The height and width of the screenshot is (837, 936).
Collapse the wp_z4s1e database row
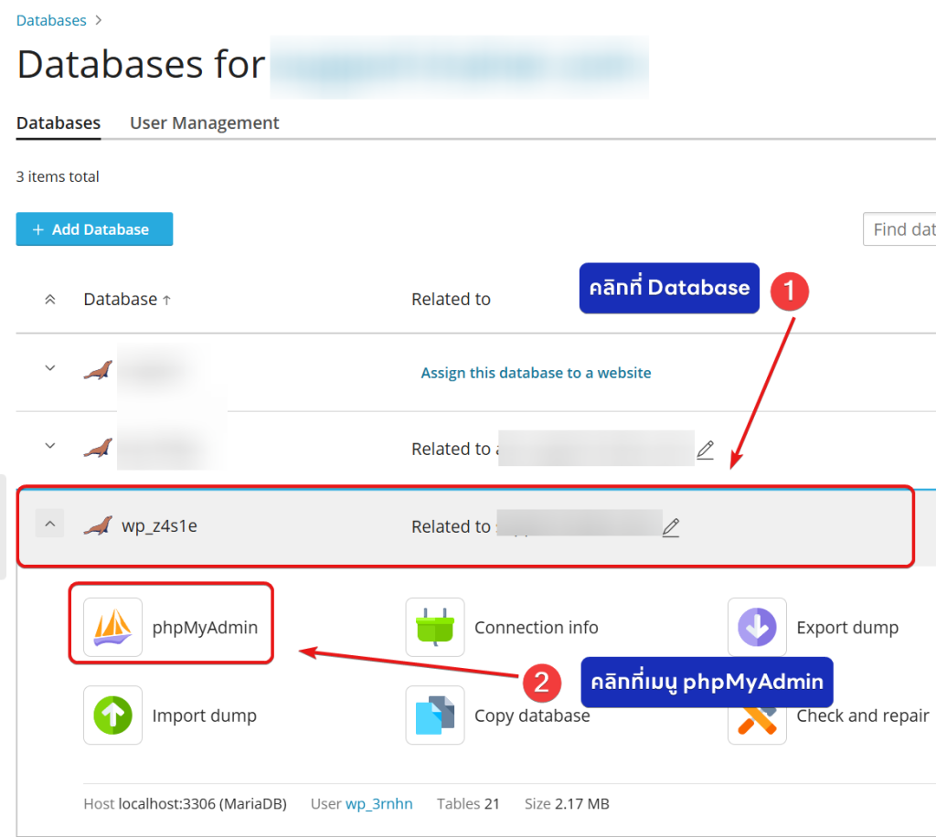coord(50,524)
